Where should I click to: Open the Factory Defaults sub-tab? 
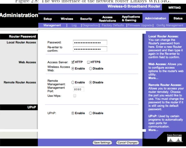[x=113, y=25]
